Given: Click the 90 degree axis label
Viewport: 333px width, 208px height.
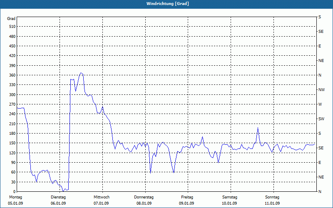Looking at the screenshot, I should pyautogui.click(x=13, y=163).
